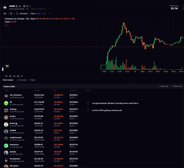
Task: Open wealthmaxxer trader profile
Action: point(16,137)
